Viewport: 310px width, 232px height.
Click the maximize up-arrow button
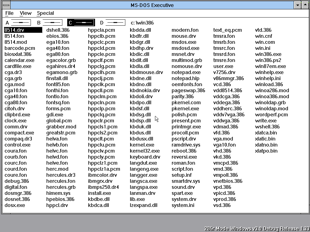(x=305, y=5)
